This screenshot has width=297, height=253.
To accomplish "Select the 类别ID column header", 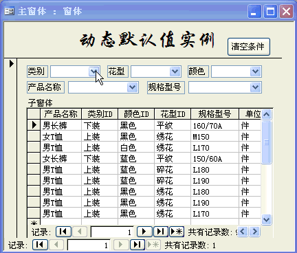I will (100, 114).
